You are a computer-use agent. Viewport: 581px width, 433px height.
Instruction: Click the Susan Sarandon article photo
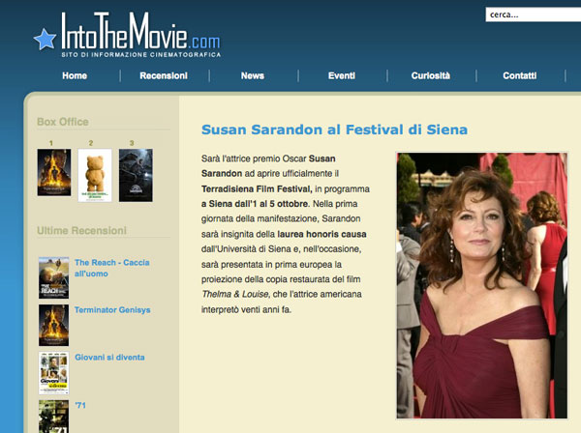tap(481, 285)
